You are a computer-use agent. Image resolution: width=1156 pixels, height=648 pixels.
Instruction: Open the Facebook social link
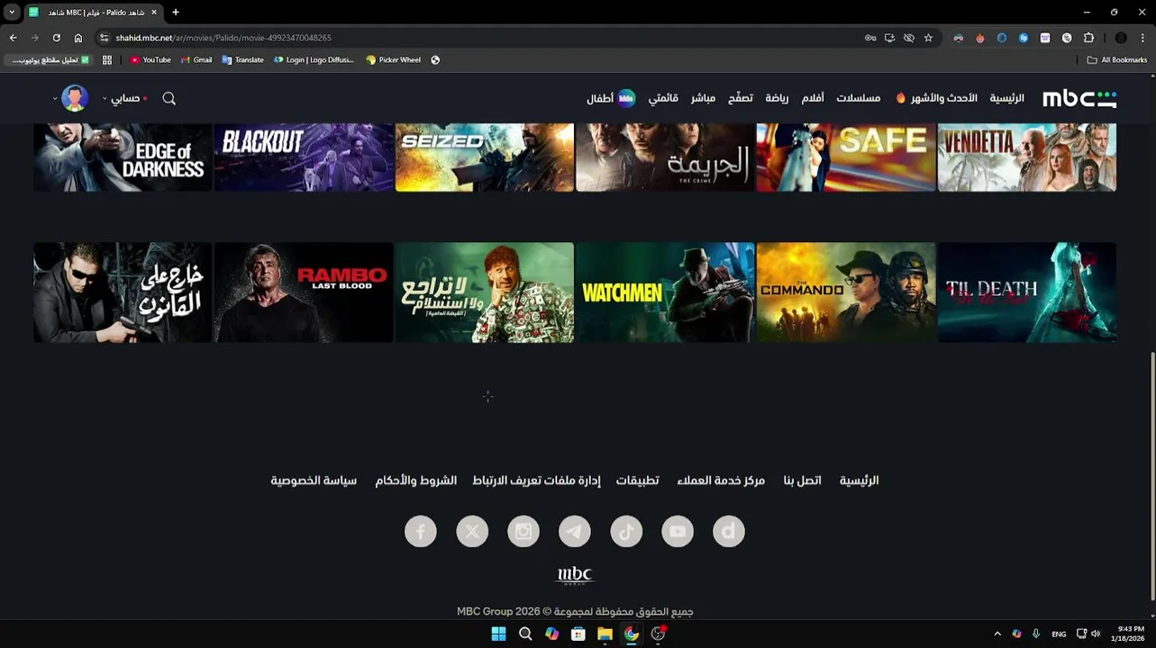click(420, 531)
